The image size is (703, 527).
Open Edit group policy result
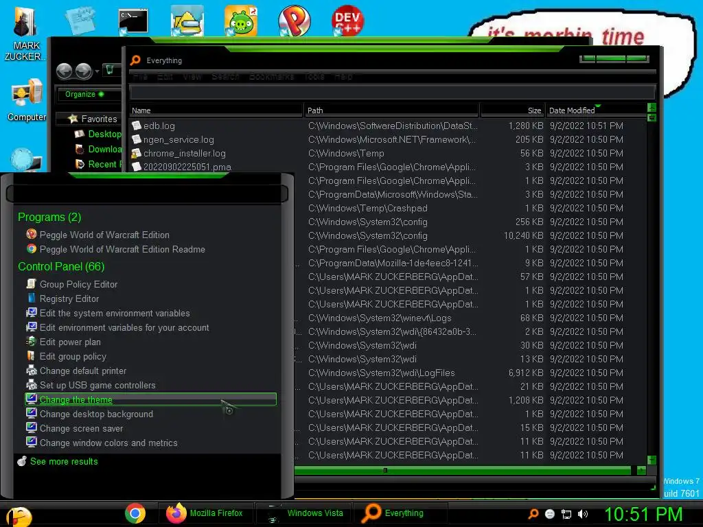tap(73, 356)
